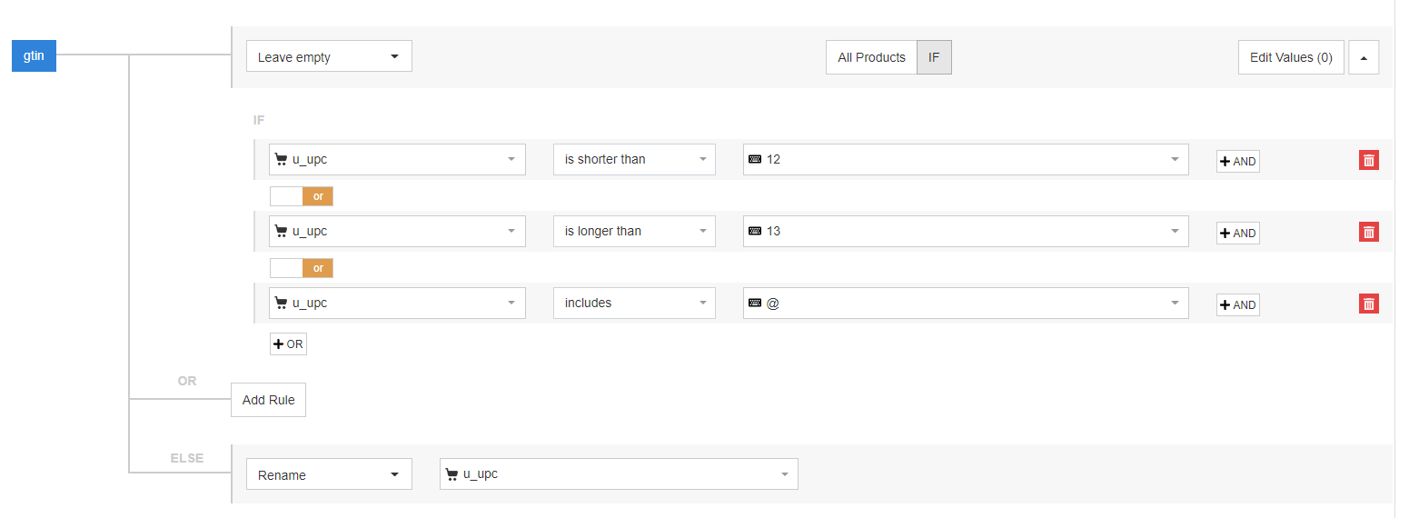
Task: Add AND condition to the 'includes' row
Action: [x=1237, y=304]
